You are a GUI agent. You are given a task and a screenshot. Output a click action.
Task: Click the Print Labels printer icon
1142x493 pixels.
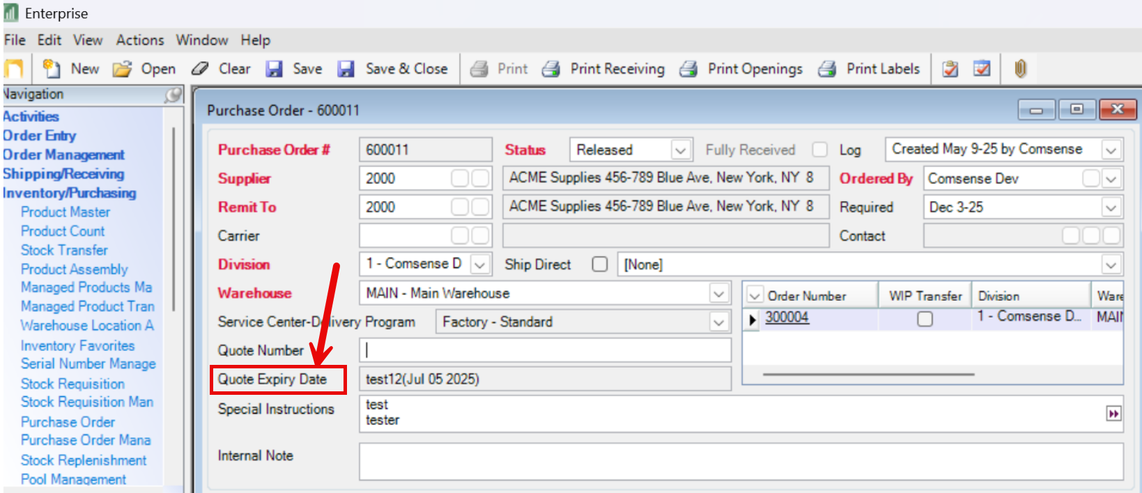[x=827, y=68]
